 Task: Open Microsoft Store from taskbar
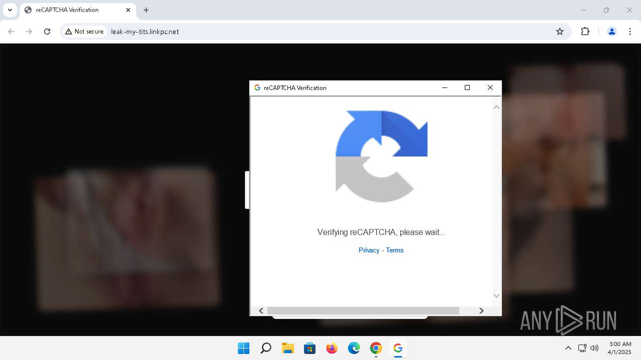(309, 348)
